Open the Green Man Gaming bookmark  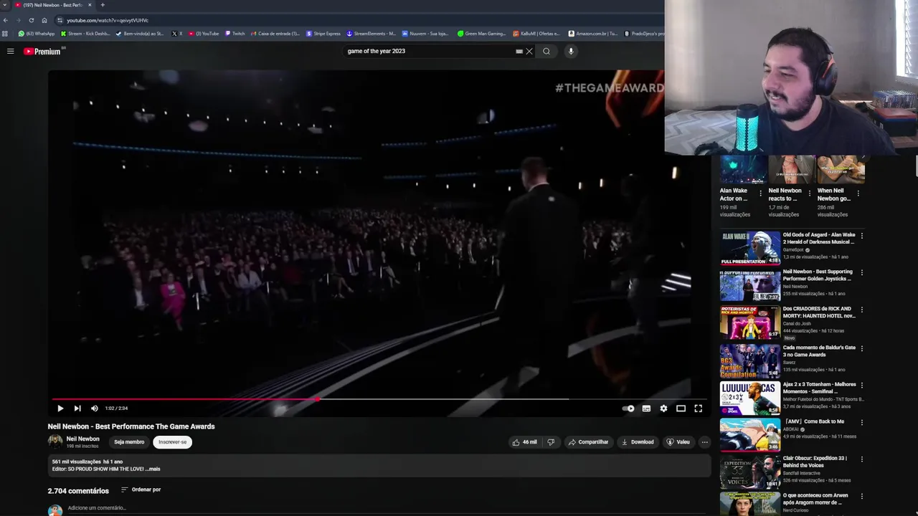(482, 34)
